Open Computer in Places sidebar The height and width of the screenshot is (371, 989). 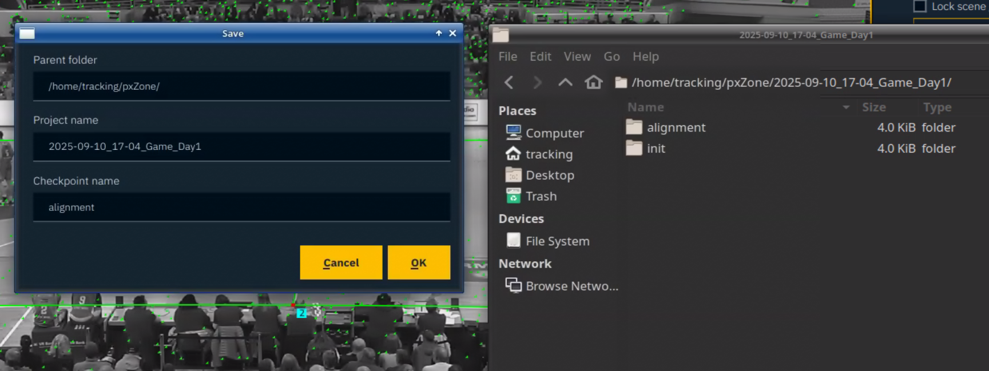tap(554, 133)
